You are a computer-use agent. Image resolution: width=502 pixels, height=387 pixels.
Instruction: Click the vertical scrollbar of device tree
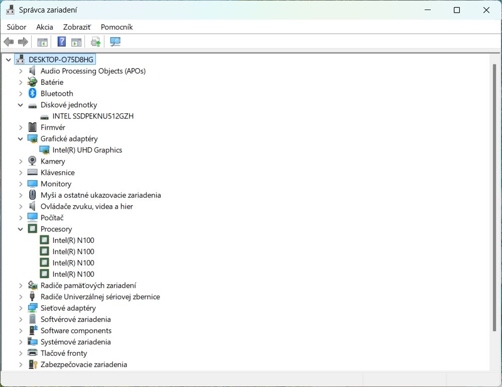(x=494, y=201)
